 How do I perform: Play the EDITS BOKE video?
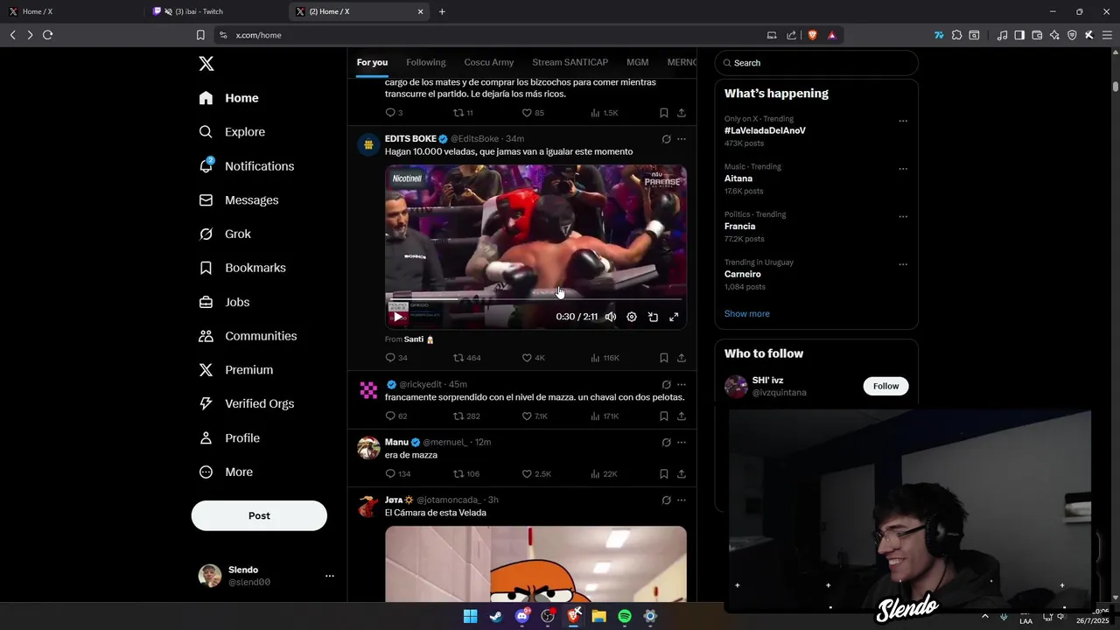point(397,317)
